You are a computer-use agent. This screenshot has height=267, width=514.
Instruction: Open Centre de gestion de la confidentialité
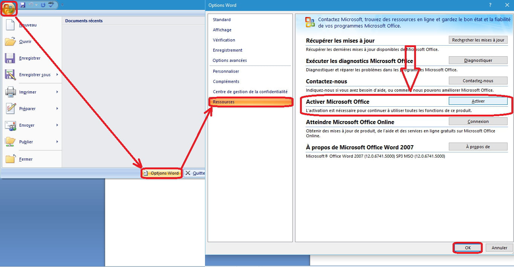point(250,92)
